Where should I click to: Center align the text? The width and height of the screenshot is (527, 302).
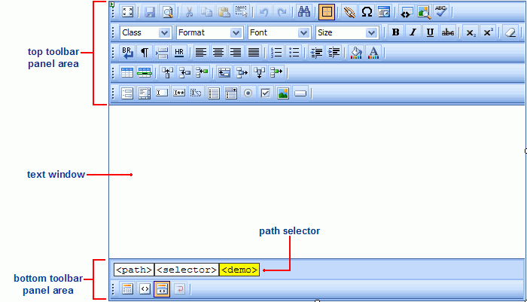pyautogui.click(x=218, y=53)
